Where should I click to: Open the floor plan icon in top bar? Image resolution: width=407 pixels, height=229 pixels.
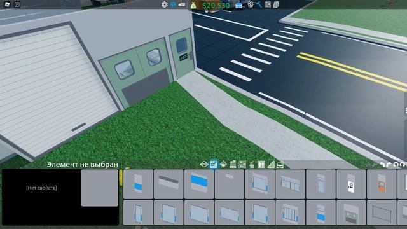click(268, 4)
